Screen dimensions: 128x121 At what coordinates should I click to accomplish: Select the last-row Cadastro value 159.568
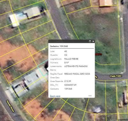coord(68,89)
